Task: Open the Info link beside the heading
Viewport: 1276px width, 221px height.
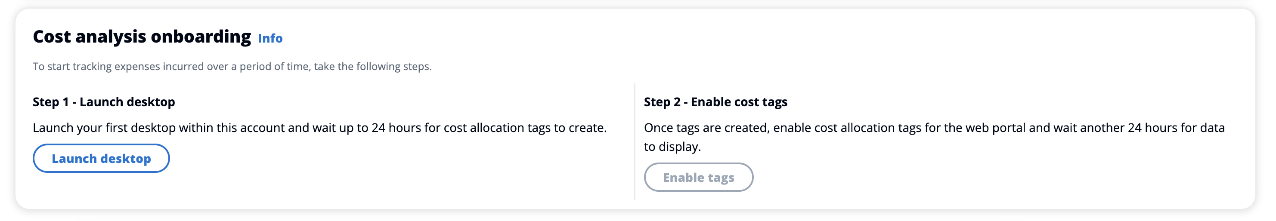Action: point(270,38)
